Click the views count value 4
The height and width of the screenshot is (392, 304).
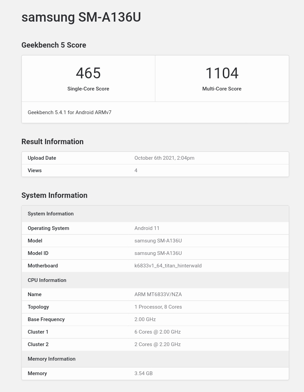[136, 171]
